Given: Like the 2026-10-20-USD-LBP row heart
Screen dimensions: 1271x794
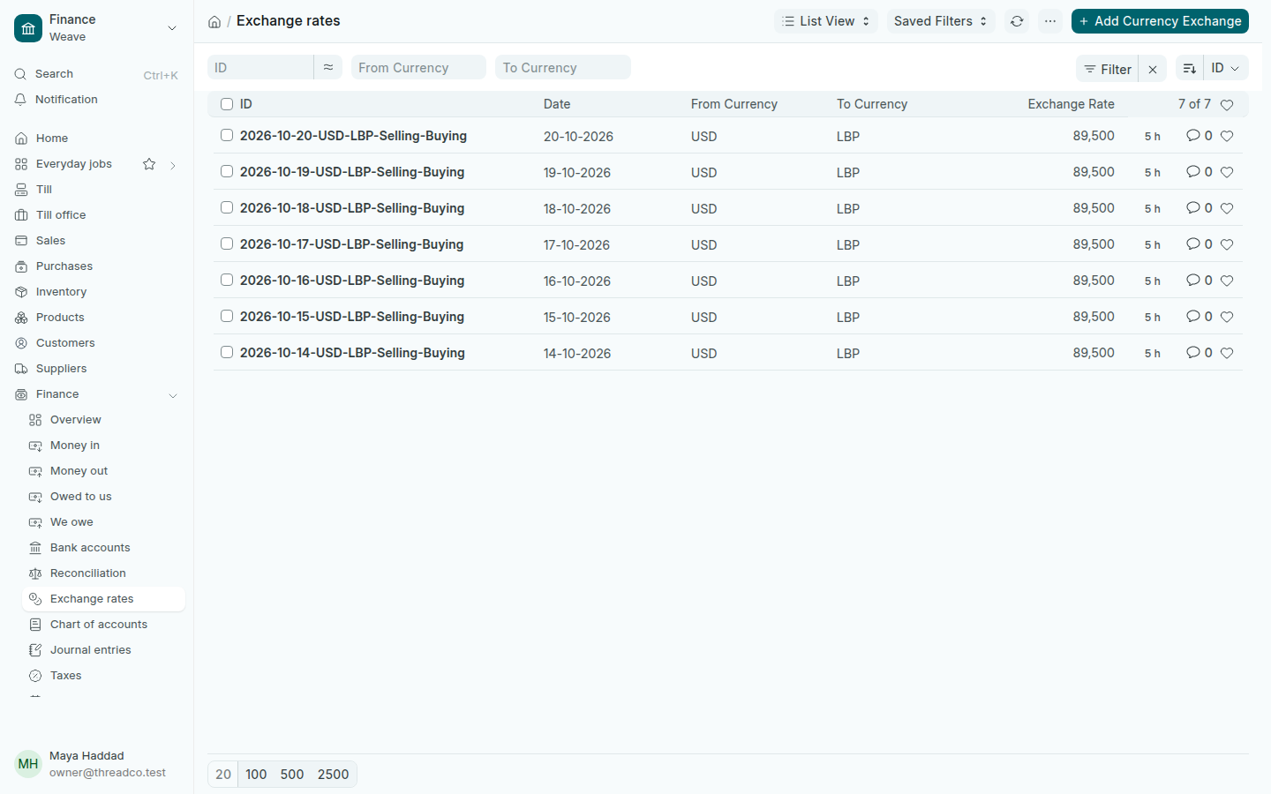Looking at the screenshot, I should (x=1227, y=136).
